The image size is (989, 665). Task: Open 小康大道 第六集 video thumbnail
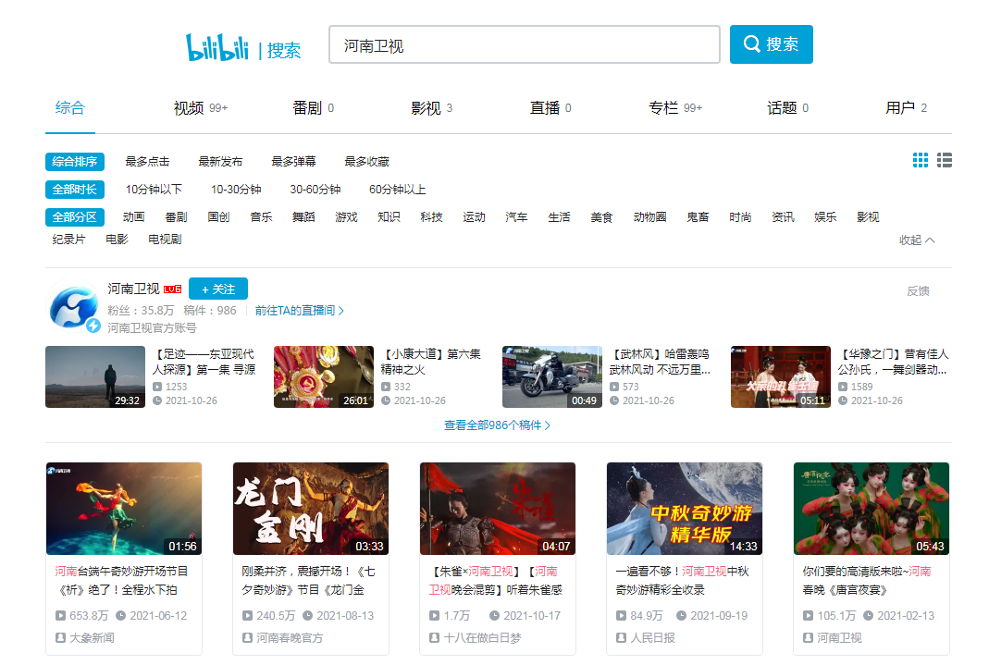(324, 377)
